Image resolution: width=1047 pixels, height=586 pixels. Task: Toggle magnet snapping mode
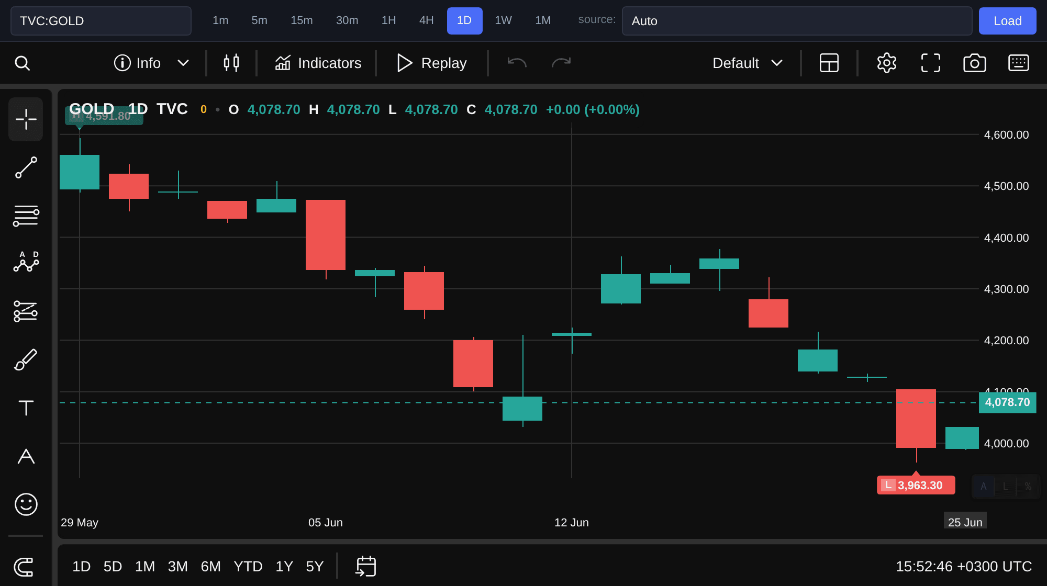tap(24, 567)
